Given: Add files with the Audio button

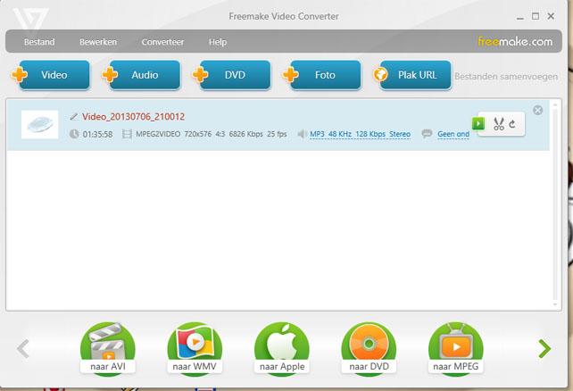Looking at the screenshot, I should pyautogui.click(x=143, y=75).
